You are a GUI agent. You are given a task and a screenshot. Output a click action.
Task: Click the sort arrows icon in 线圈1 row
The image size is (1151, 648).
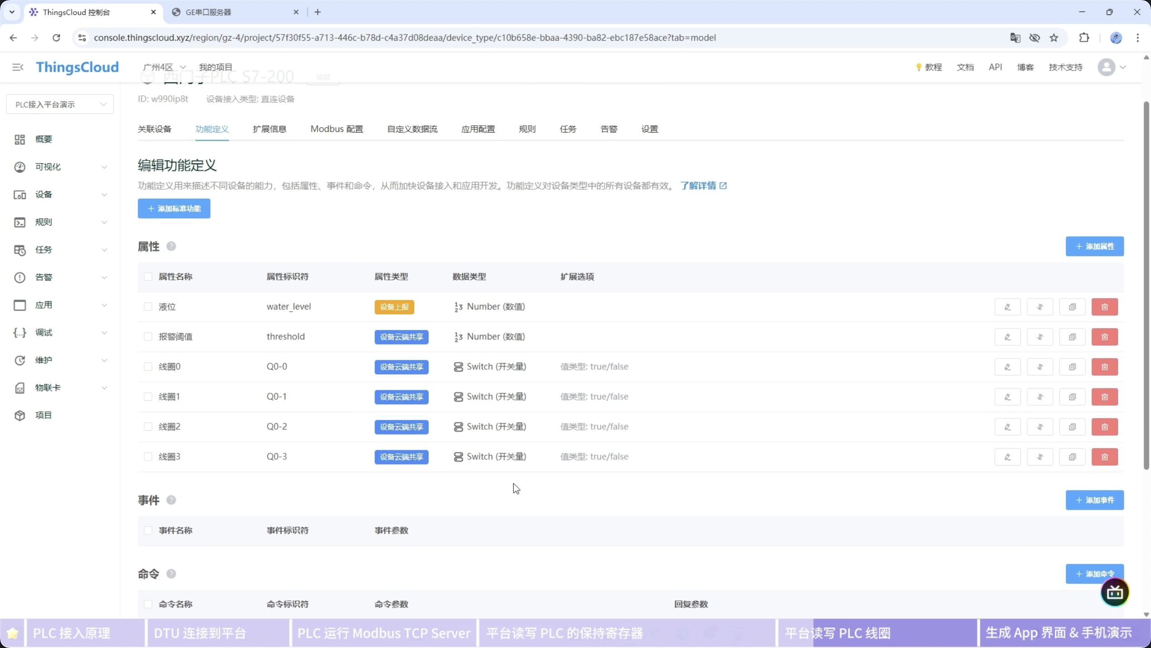coord(1039,397)
